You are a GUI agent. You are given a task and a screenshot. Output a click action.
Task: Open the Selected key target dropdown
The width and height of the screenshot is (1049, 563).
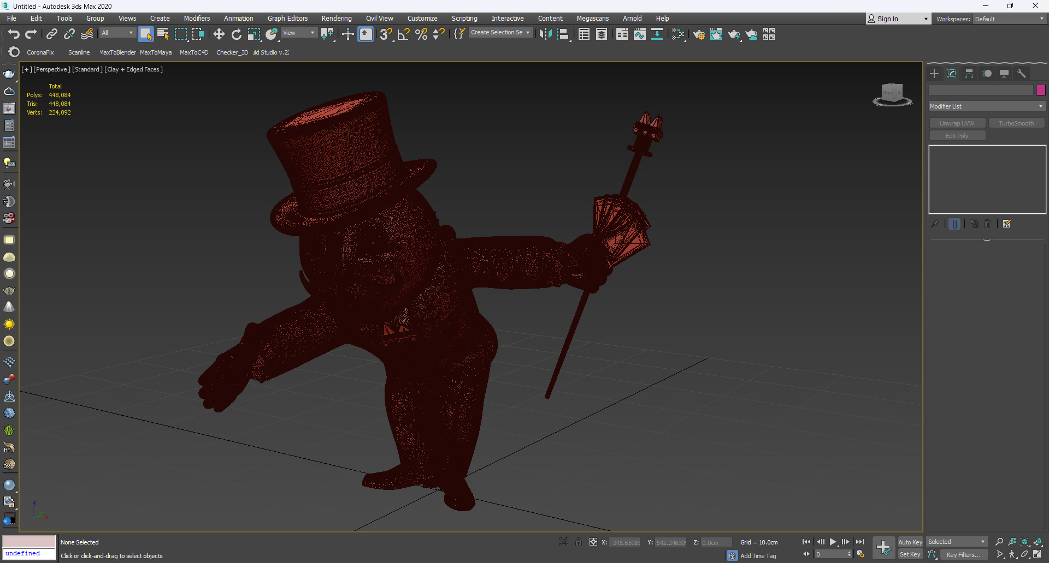[957, 542]
